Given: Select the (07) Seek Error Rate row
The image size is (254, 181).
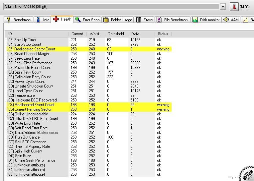Looking at the screenshot, I should click(x=89, y=58).
